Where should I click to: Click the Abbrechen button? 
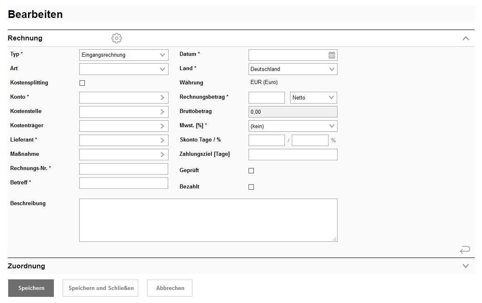tap(170, 288)
